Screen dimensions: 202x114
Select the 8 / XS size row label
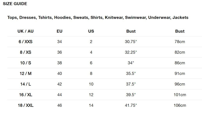click(26, 52)
